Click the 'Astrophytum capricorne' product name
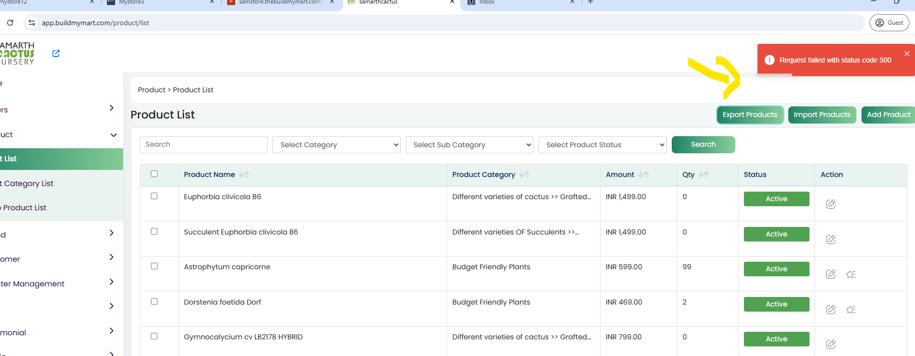 (227, 267)
